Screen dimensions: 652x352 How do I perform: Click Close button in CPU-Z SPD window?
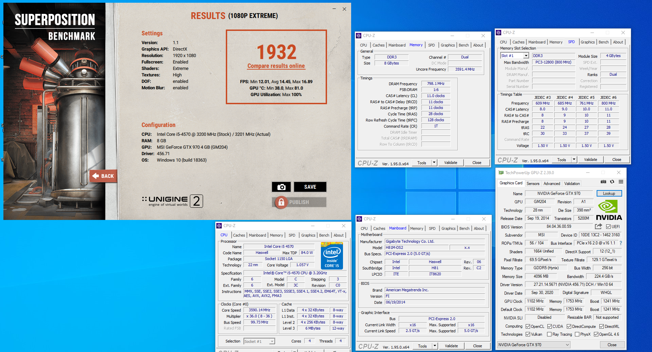pos(617,160)
